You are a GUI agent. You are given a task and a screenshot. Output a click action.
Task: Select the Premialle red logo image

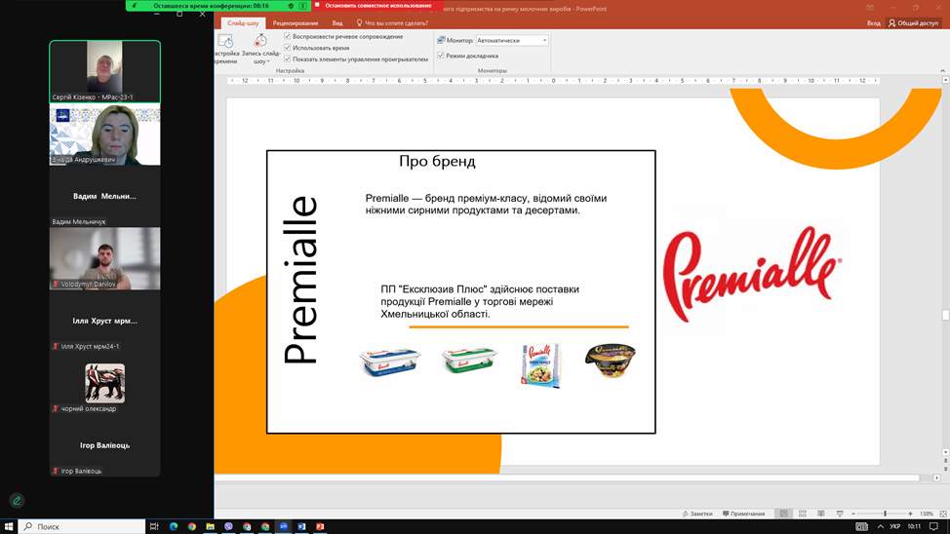click(x=752, y=274)
